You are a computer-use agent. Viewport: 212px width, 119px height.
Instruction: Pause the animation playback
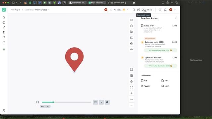pyautogui.click(x=37, y=102)
